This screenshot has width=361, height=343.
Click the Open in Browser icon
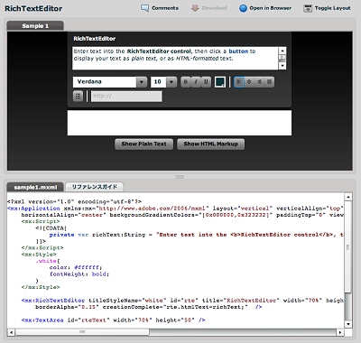pyautogui.click(x=243, y=8)
